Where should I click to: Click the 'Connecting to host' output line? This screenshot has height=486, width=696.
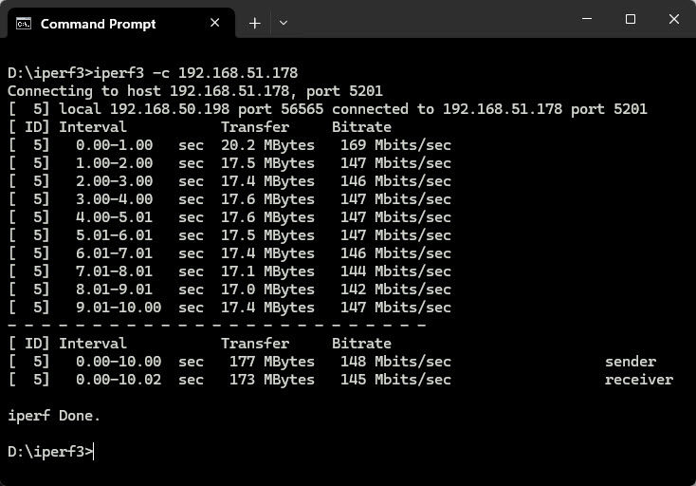click(x=195, y=91)
